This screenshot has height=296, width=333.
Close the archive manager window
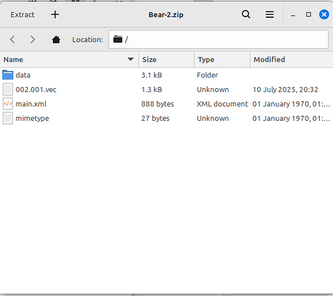pyautogui.click(x=324, y=15)
